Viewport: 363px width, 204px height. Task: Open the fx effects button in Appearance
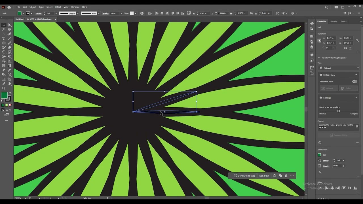320,172
